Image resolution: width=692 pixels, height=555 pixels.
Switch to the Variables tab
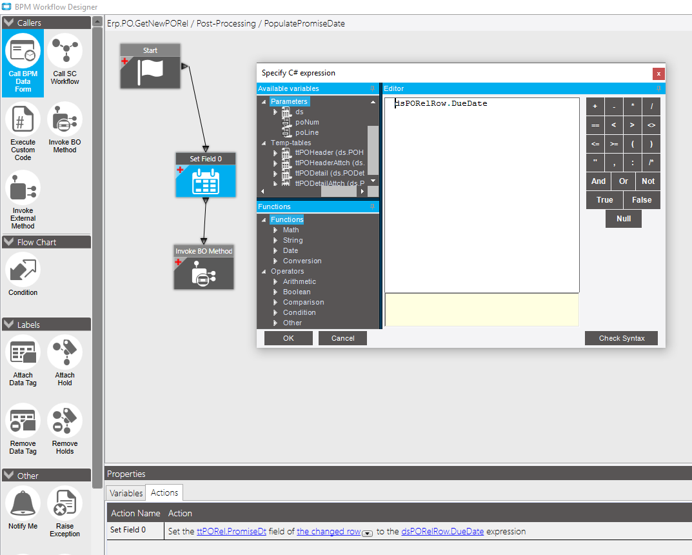click(x=126, y=493)
